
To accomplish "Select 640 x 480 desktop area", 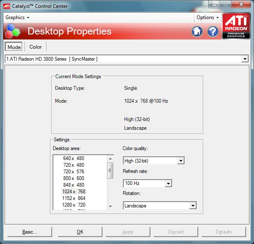I will click(x=74, y=158).
